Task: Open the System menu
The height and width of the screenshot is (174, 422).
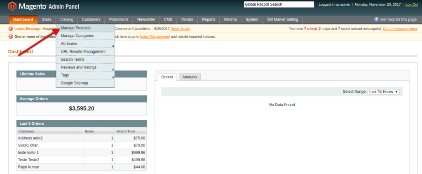Action: pyautogui.click(x=252, y=20)
